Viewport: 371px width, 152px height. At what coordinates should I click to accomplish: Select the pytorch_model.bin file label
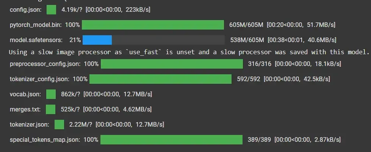pyautogui.click(x=36, y=25)
